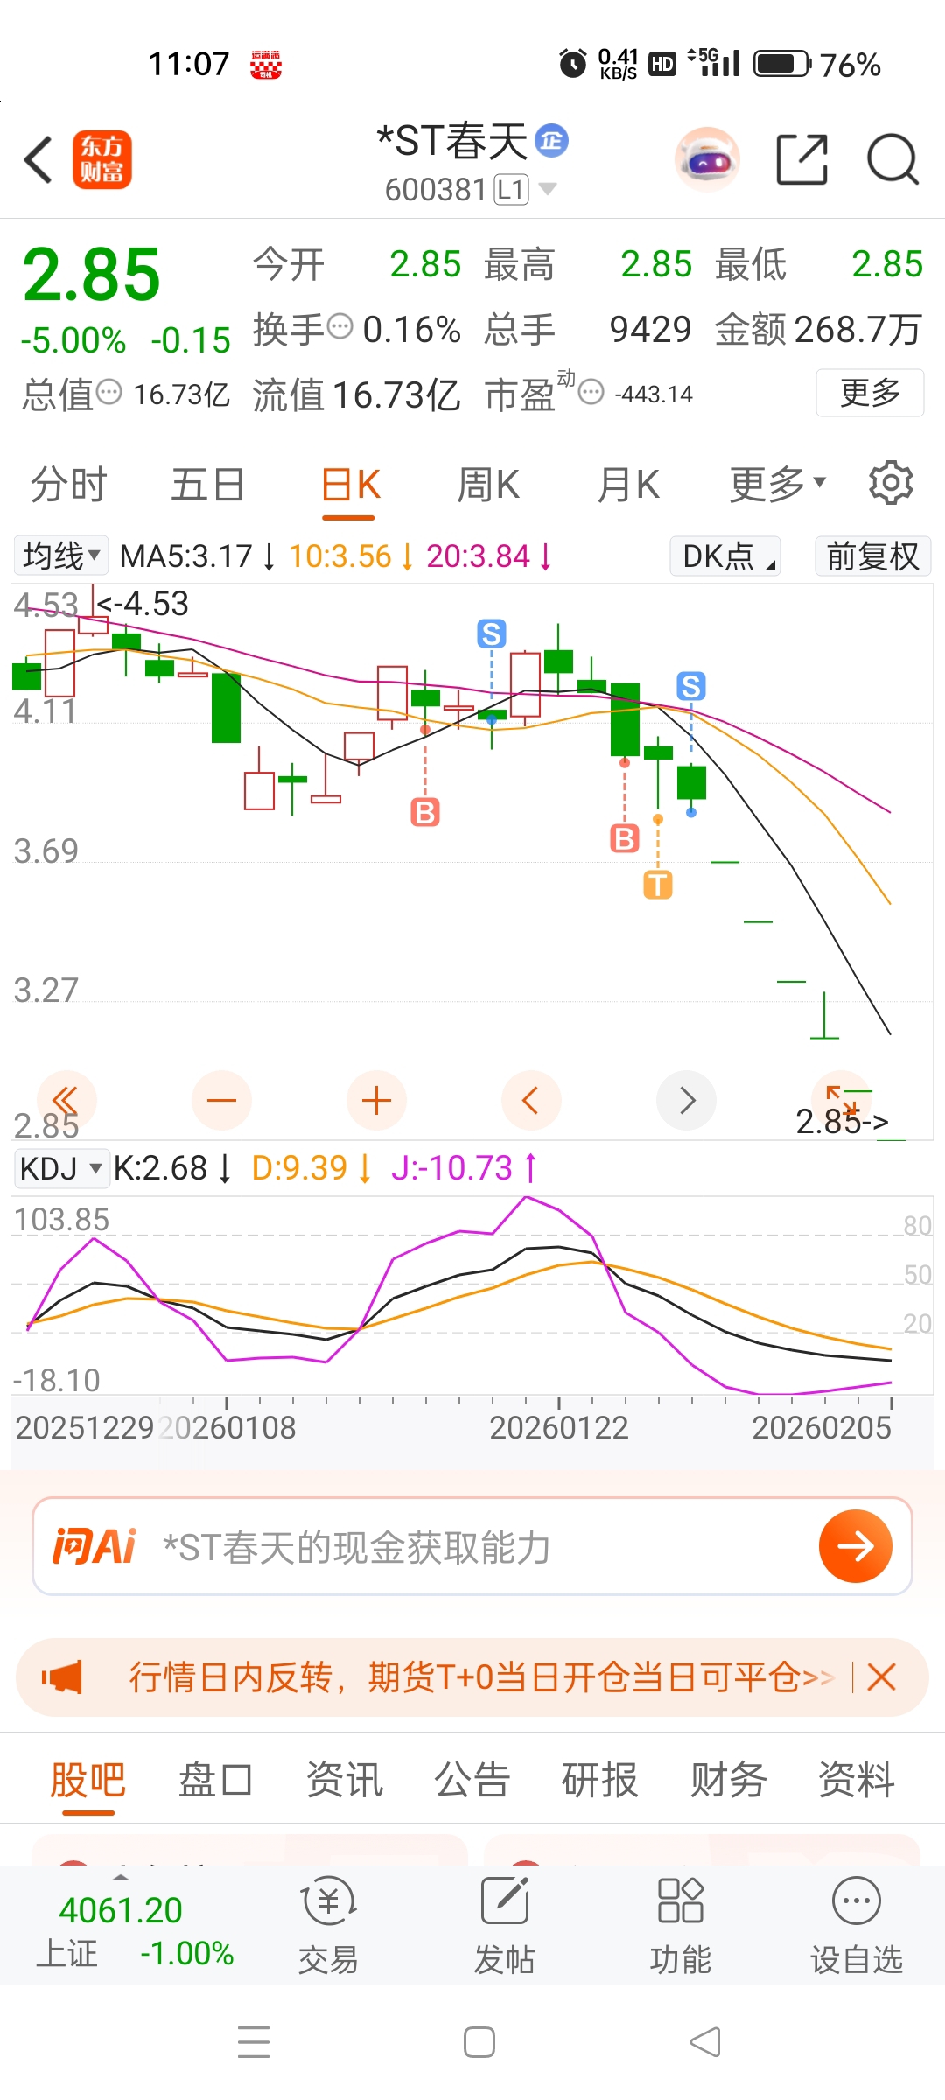Tap the AI question input field
The height and width of the screenshot is (2100, 945).
472,1546
